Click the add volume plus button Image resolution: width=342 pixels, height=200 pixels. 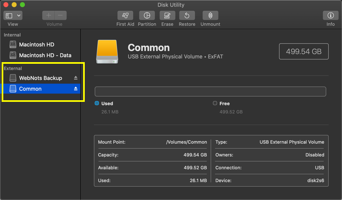(x=48, y=15)
